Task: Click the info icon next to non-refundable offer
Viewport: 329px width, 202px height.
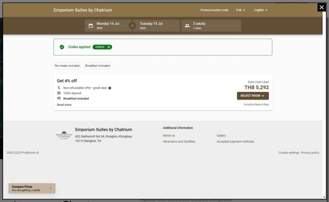Action: point(110,88)
